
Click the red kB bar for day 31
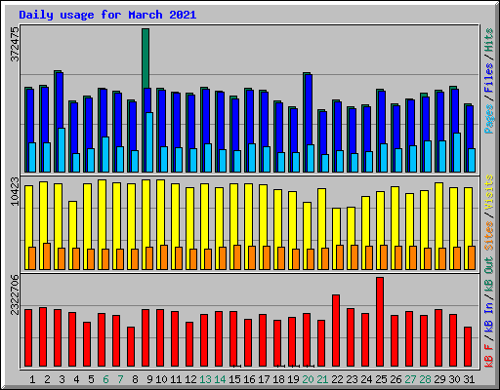click(x=468, y=347)
